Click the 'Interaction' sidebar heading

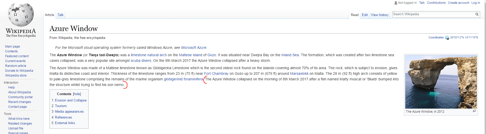tap(11, 83)
